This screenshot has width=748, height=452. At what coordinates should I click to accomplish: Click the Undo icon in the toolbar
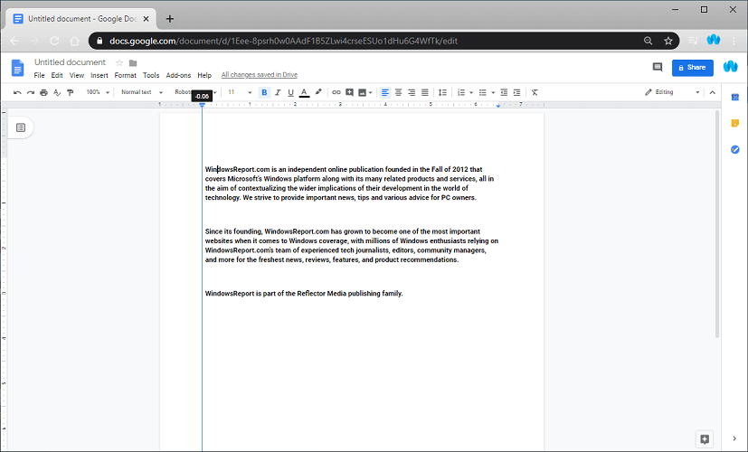[x=17, y=92]
